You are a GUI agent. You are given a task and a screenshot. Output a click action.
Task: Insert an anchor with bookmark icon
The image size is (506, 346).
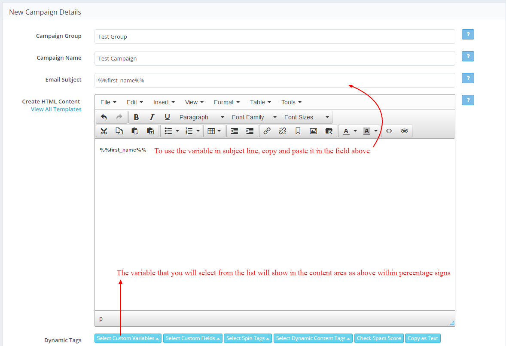click(298, 131)
